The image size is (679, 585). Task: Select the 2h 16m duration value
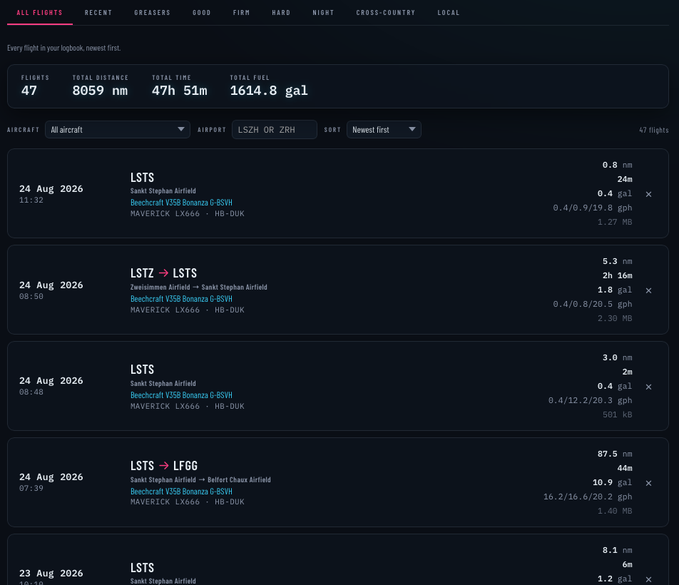pyautogui.click(x=617, y=275)
